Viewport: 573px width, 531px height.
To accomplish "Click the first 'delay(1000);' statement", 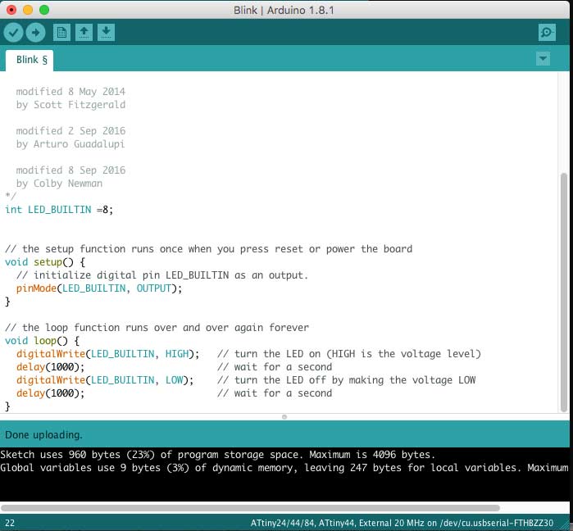I will coord(51,367).
